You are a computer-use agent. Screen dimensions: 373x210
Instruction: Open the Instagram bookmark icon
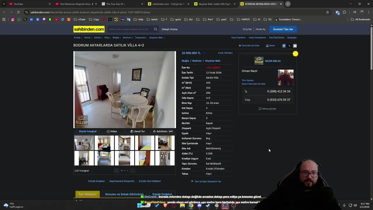[x=13, y=20]
